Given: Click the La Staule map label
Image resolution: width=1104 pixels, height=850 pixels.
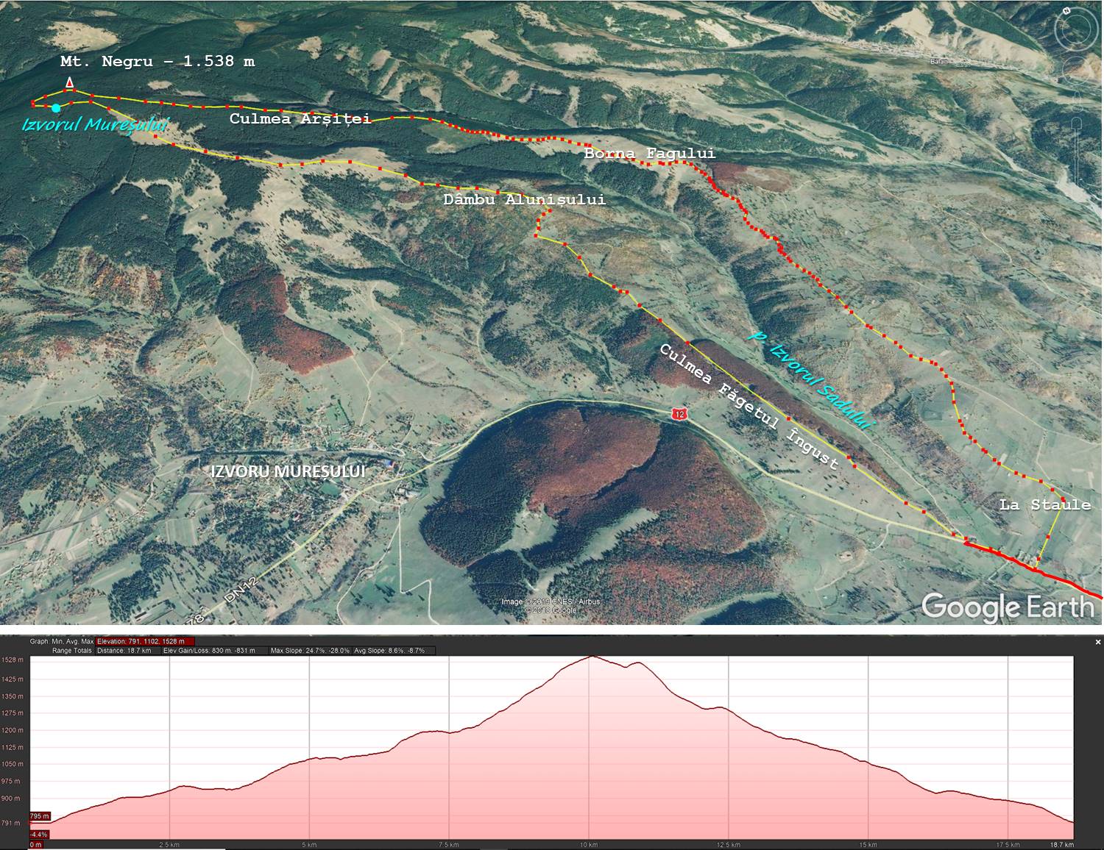Looking at the screenshot, I should (x=1044, y=505).
